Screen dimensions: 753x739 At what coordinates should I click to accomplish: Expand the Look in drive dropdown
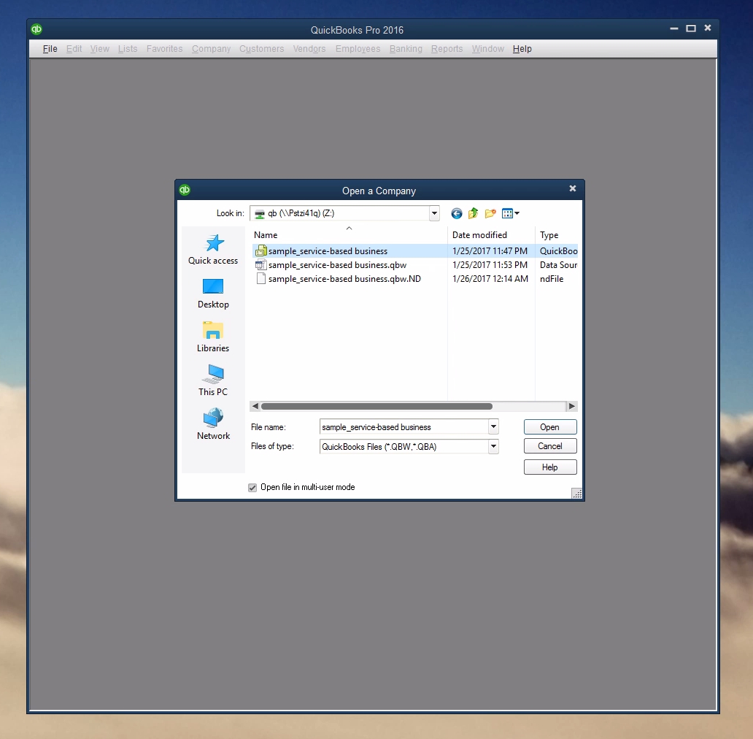[434, 213]
